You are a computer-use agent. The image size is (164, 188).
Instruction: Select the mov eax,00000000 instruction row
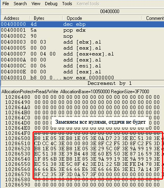(82, 78)
